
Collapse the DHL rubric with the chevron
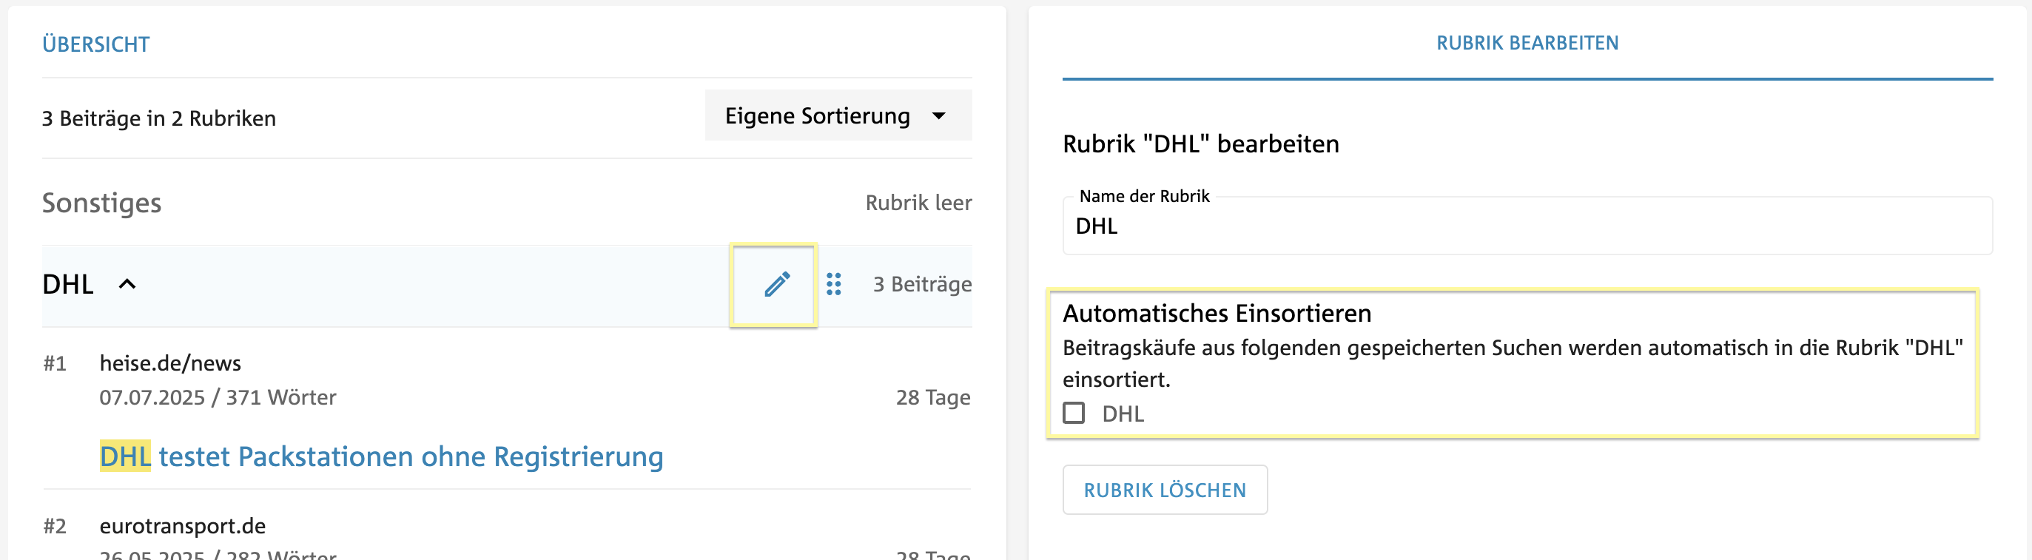127,284
